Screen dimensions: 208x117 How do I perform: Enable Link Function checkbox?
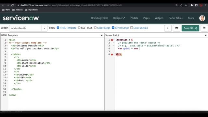[x=132, y=28]
